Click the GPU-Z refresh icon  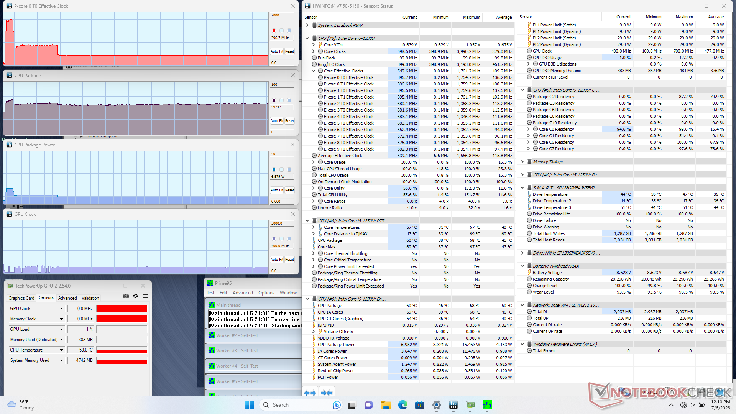pyautogui.click(x=135, y=296)
